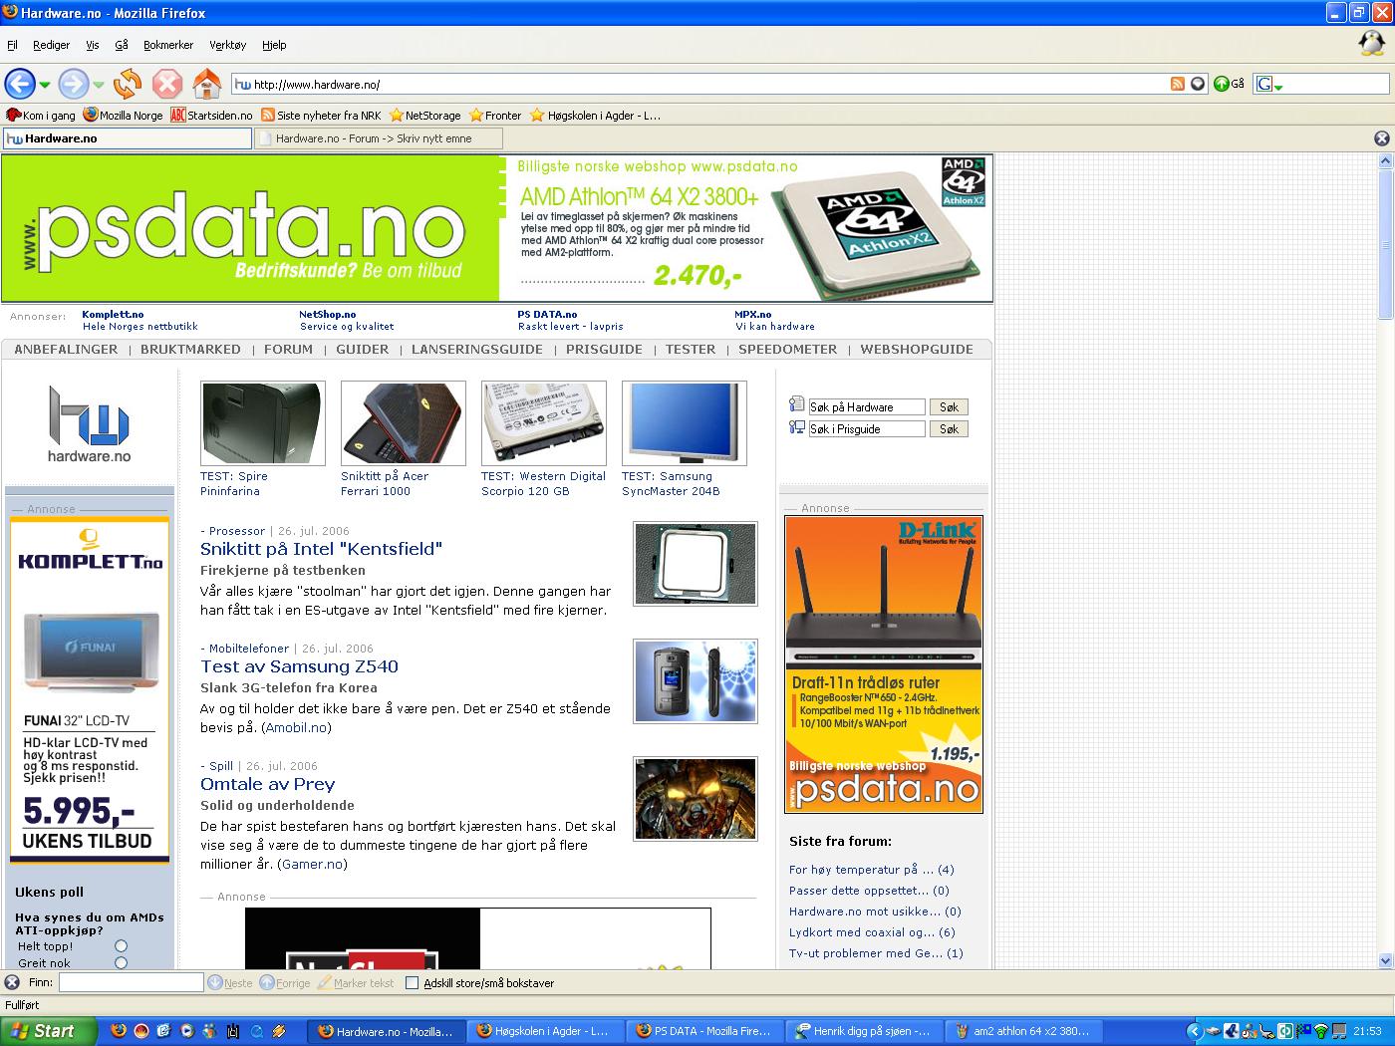Launch Firefox from the quick launch bar
This screenshot has width=1395, height=1046.
(x=119, y=1031)
